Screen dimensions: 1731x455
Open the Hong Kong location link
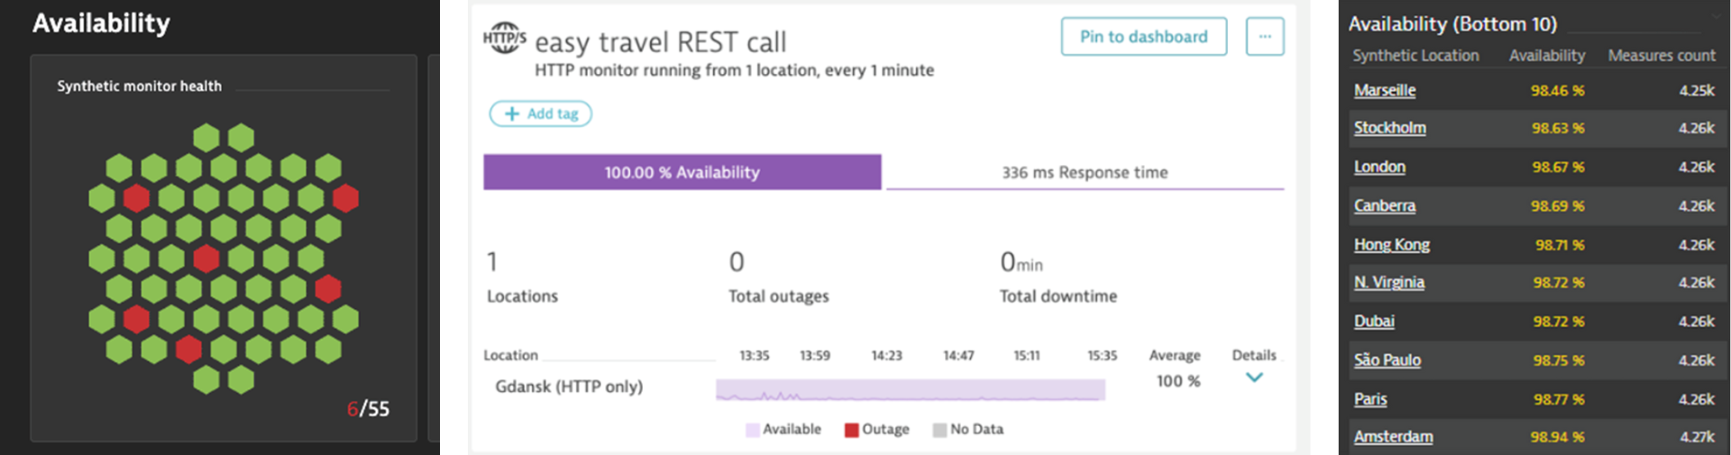pos(1391,244)
